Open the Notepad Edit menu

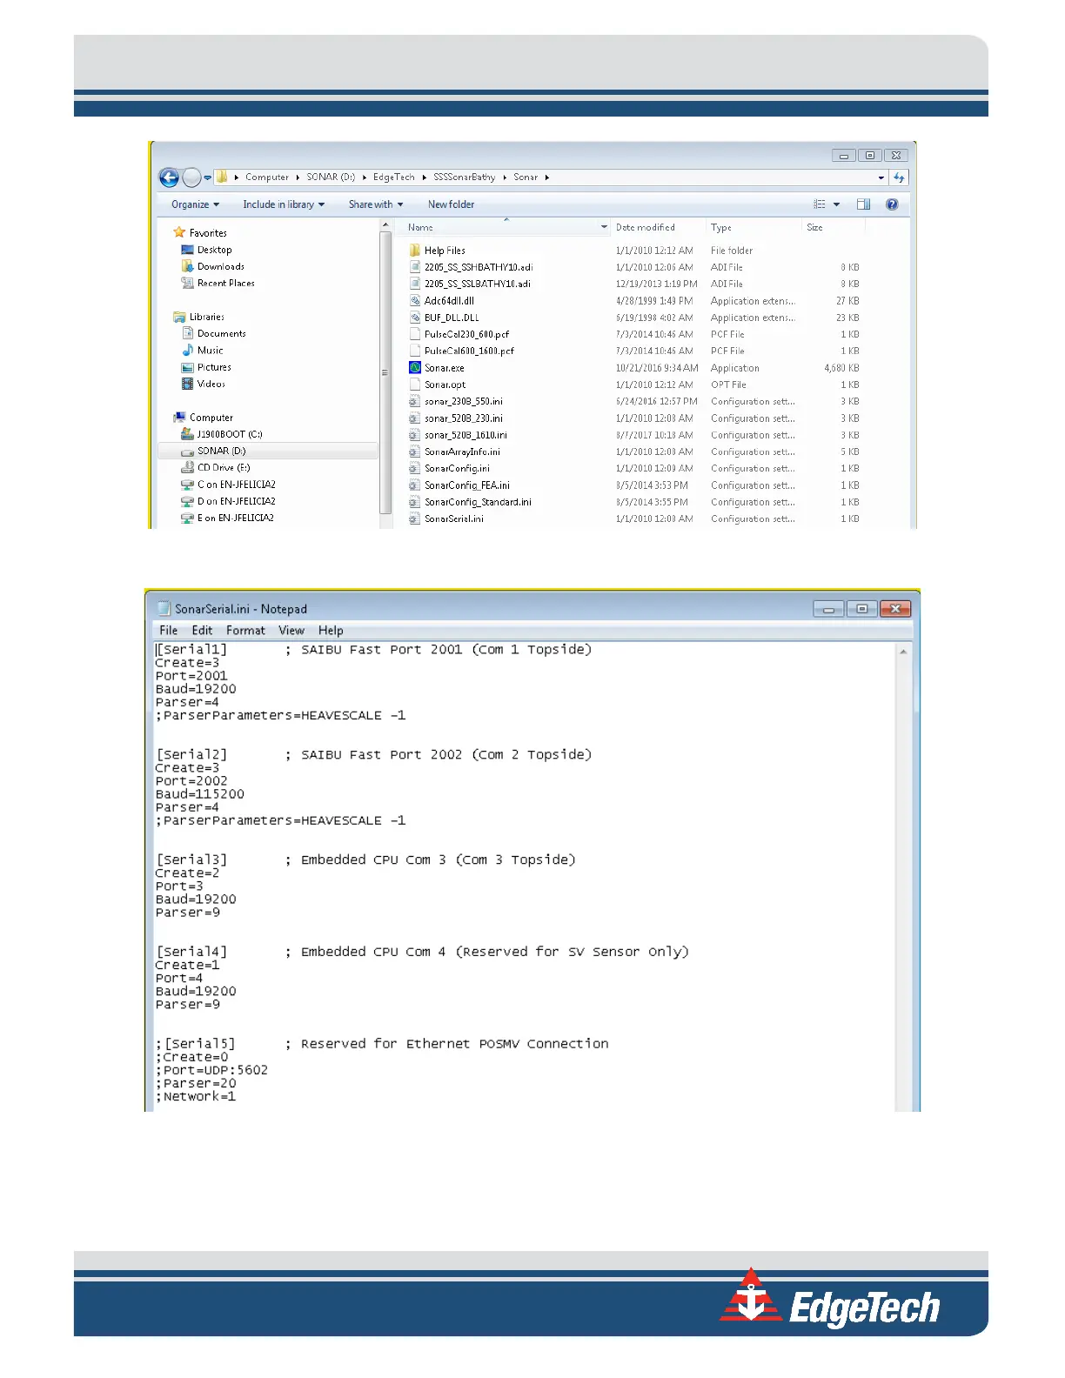point(202,630)
